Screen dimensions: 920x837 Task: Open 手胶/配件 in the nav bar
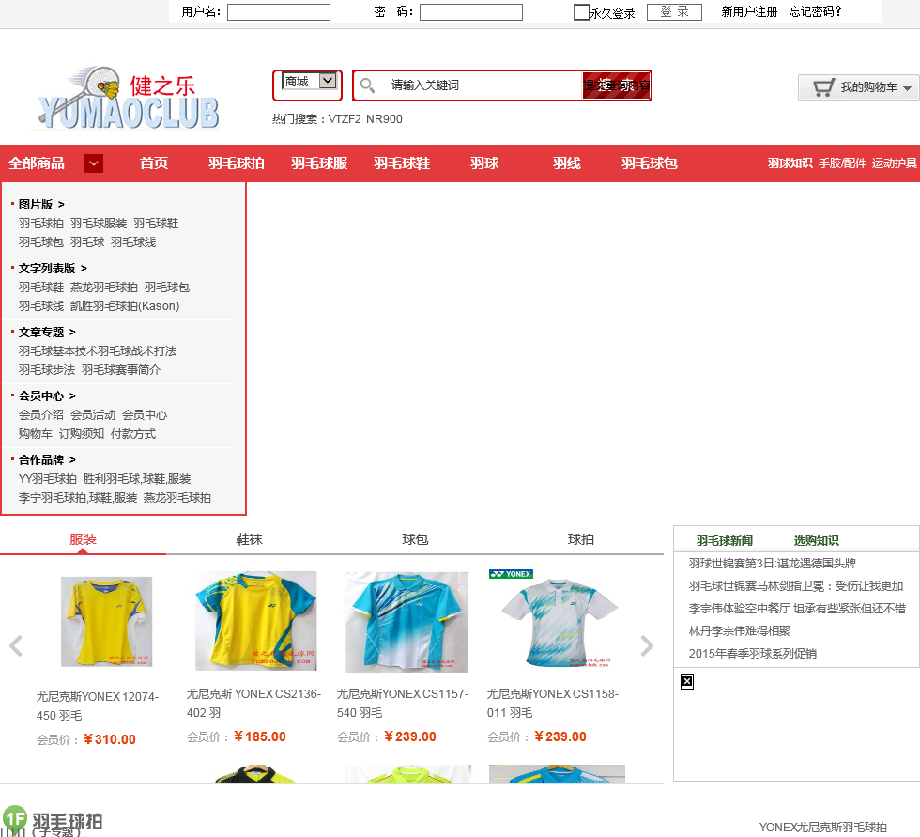843,163
